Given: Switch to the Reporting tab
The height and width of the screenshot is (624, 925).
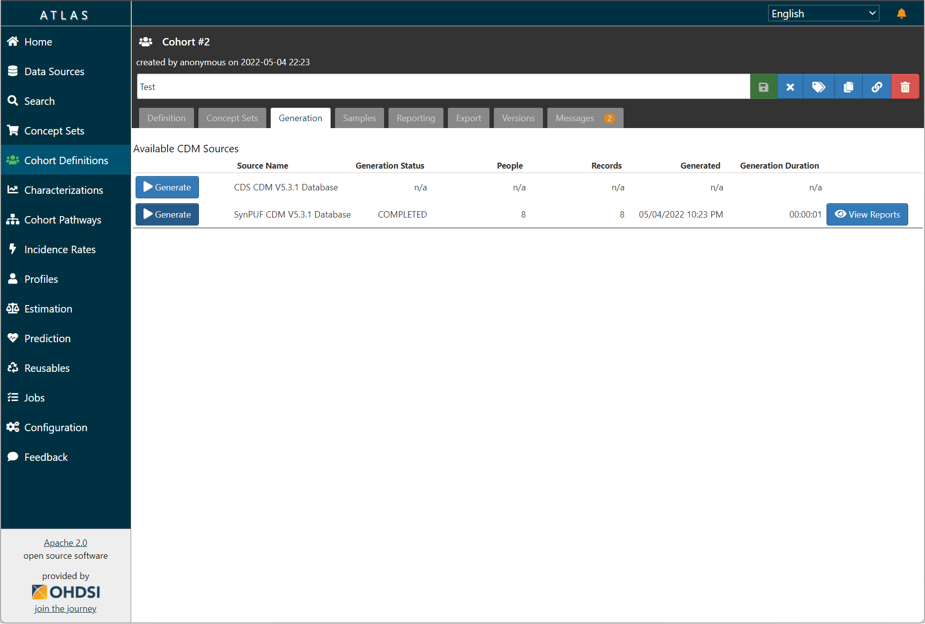Looking at the screenshot, I should 416,118.
